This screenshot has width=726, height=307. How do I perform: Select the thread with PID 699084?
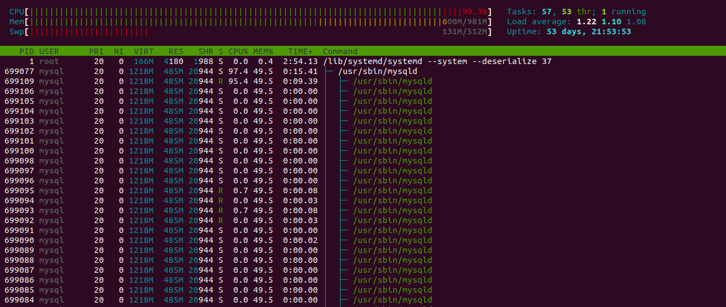tap(363, 300)
